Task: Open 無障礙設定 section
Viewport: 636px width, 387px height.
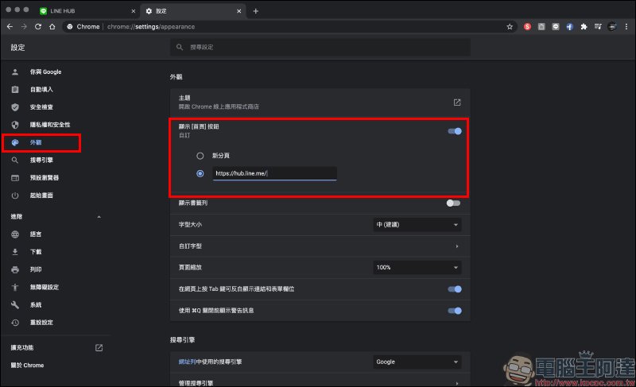Action: tap(45, 287)
